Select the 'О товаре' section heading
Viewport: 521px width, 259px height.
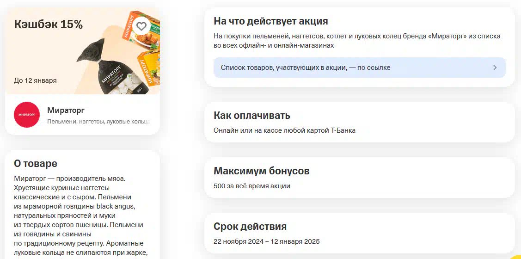tap(36, 163)
